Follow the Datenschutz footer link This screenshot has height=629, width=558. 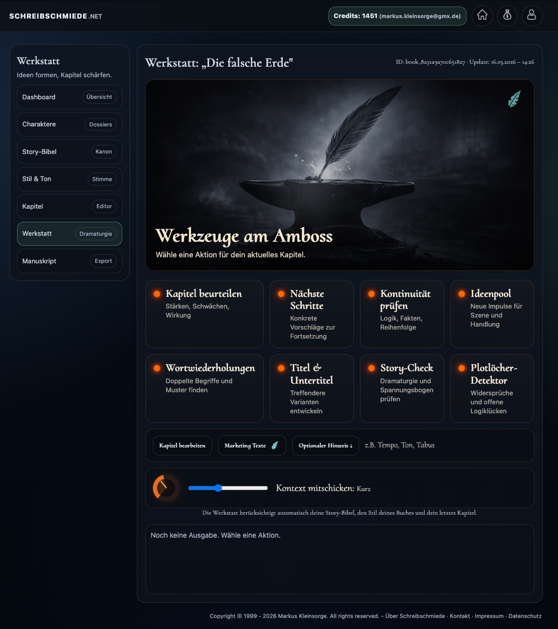point(524,616)
